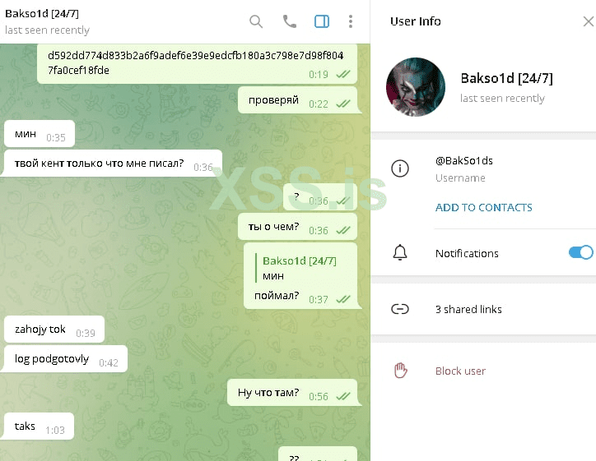Open 3 shared links
The image size is (596, 461).
click(x=468, y=309)
